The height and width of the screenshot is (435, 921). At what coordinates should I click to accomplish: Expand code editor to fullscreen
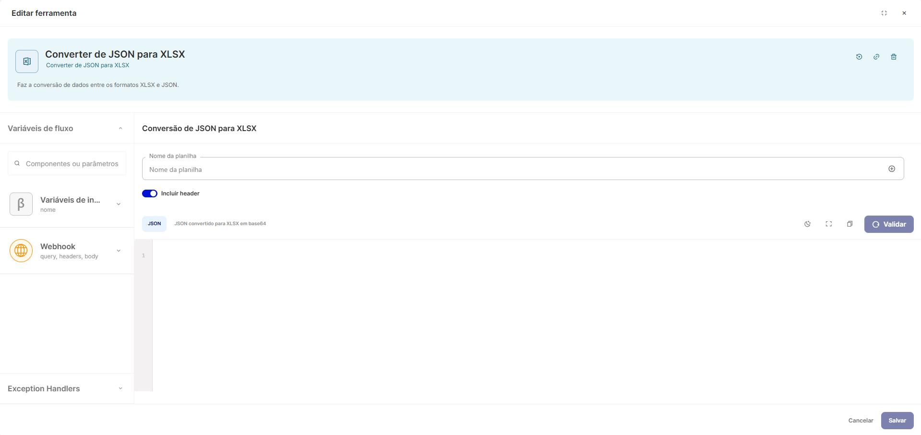(829, 224)
